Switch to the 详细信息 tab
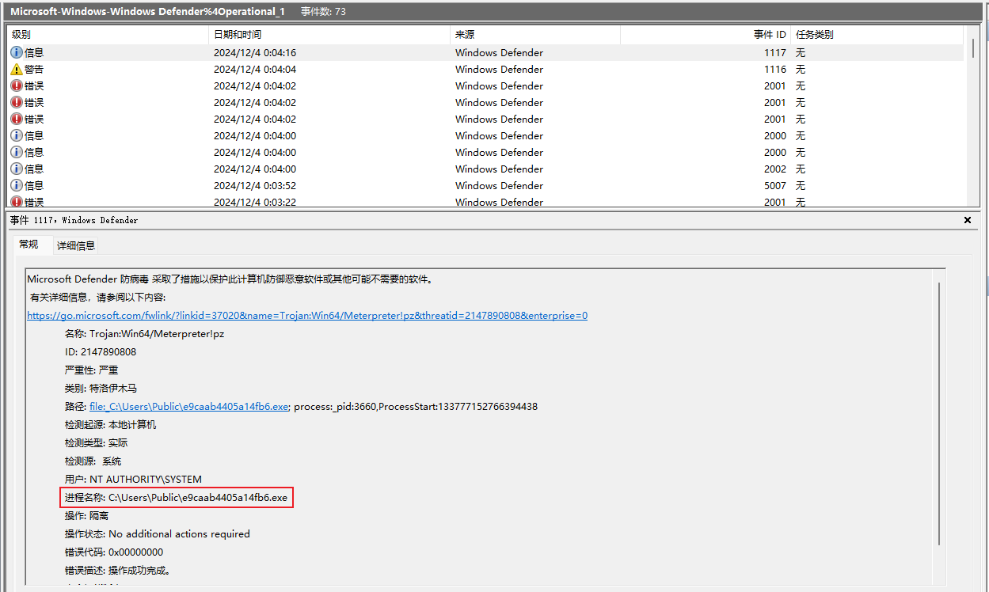 pyautogui.click(x=76, y=245)
